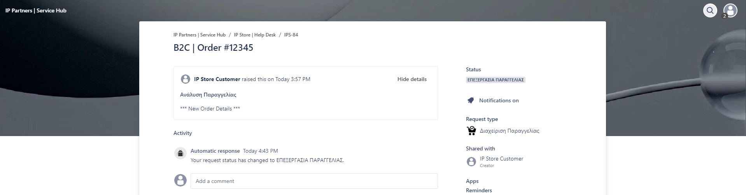Image resolution: width=746 pixels, height=195 pixels.
Task: Click the avatar beside the comment box
Action: click(180, 180)
